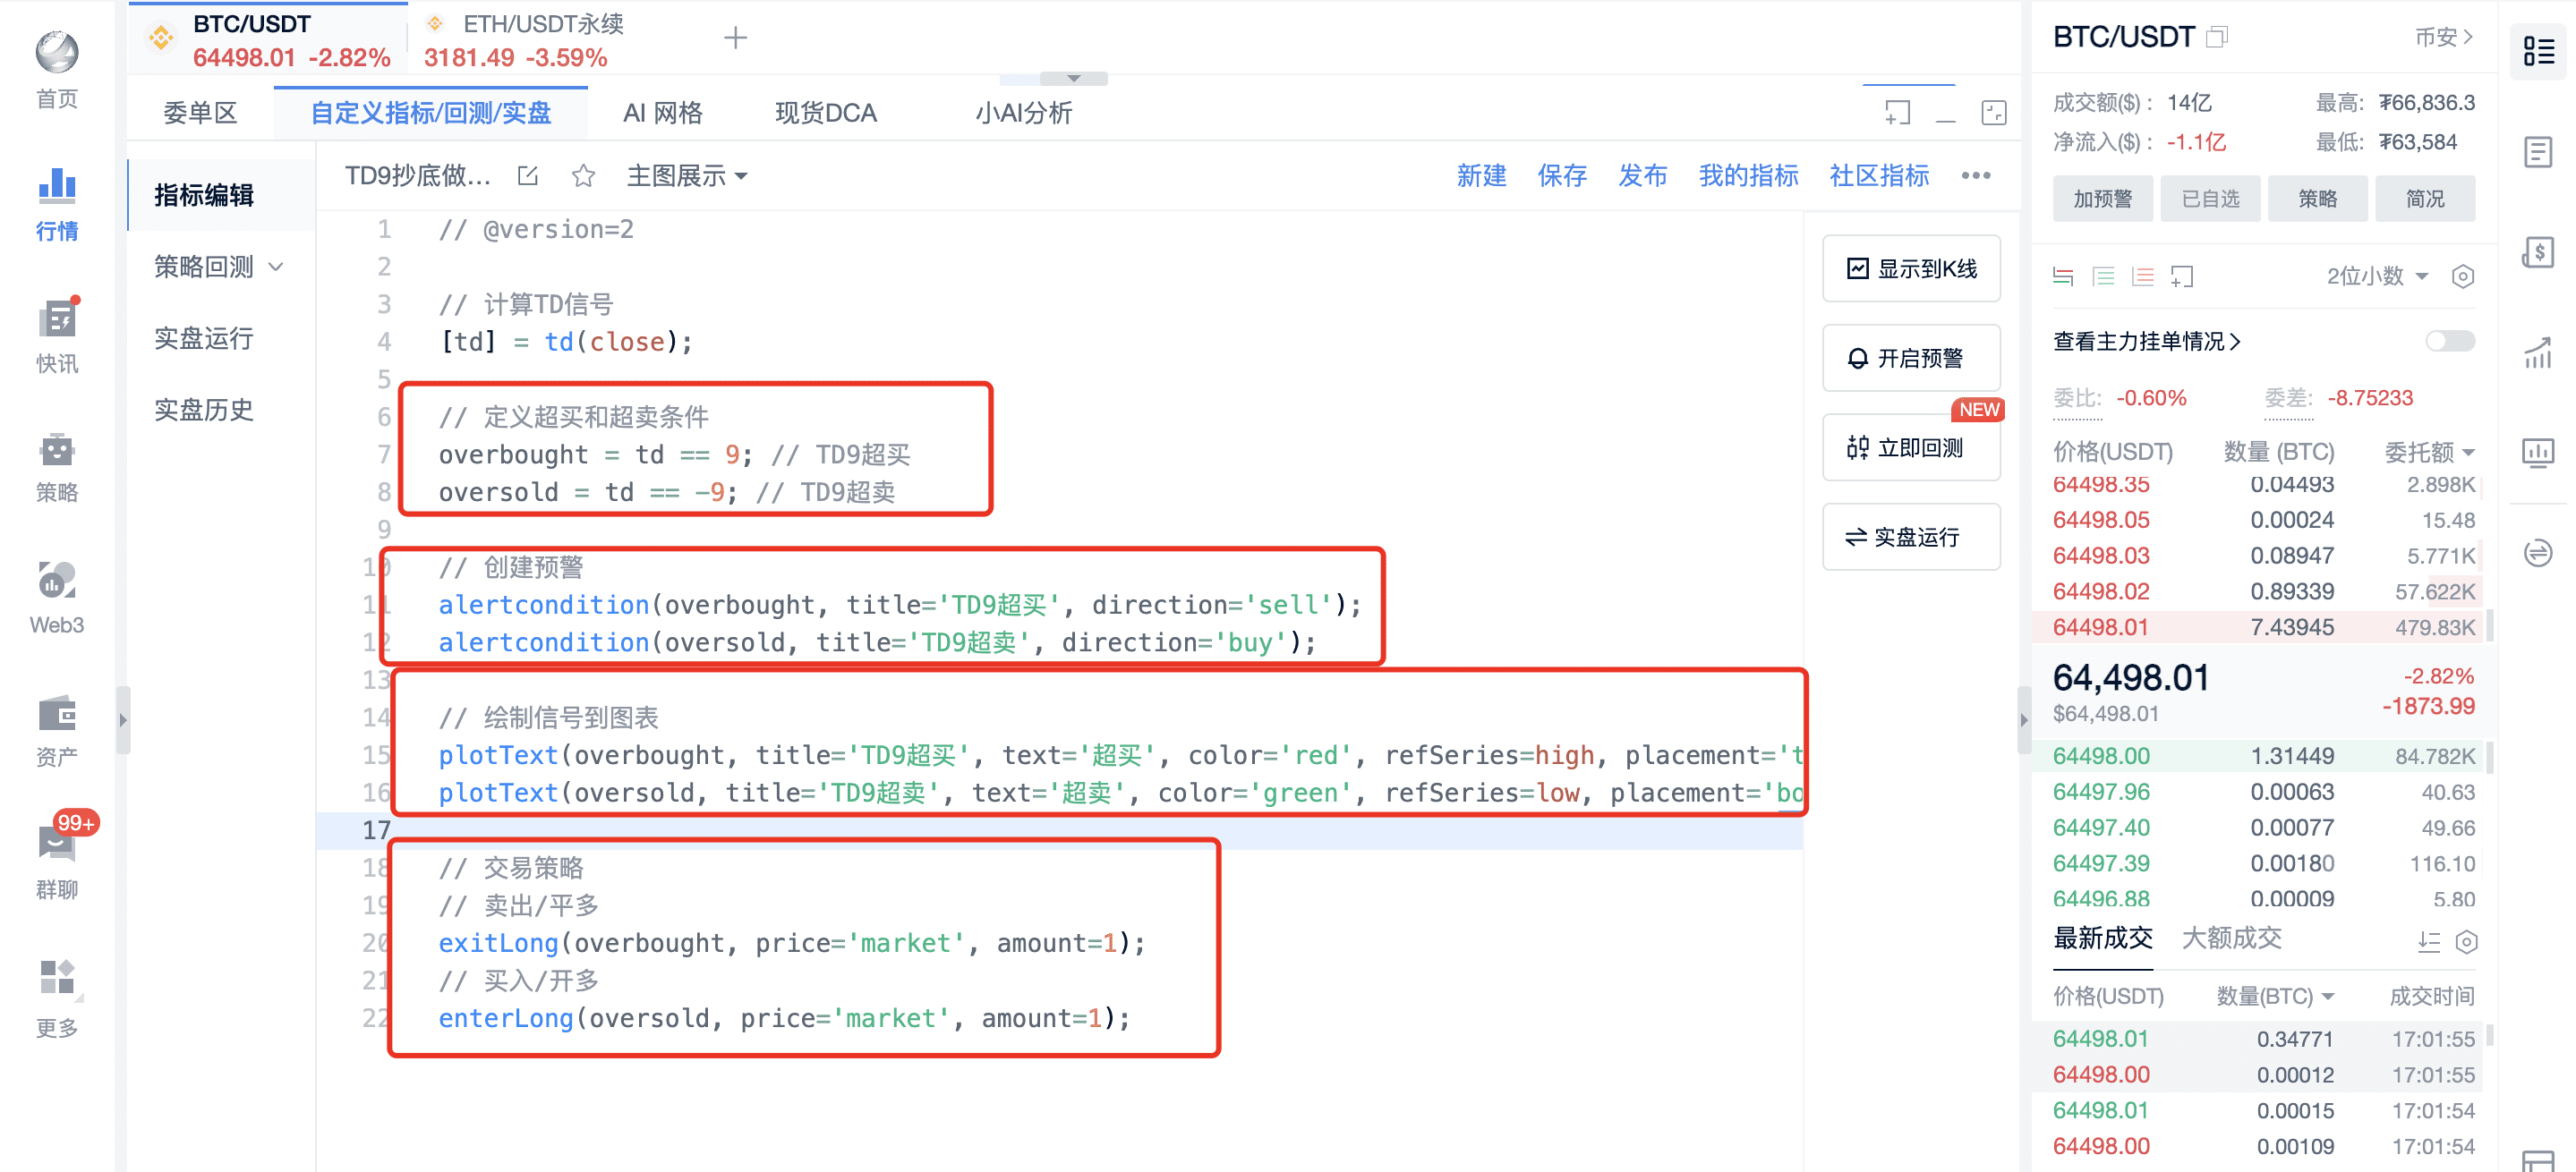This screenshot has height=1172, width=2576.
Task: Favorite the indicator with star icon
Action: pyautogui.click(x=583, y=176)
